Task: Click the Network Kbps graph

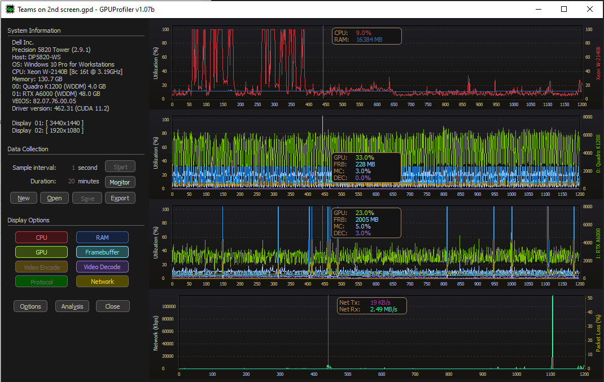Action: pos(382,332)
